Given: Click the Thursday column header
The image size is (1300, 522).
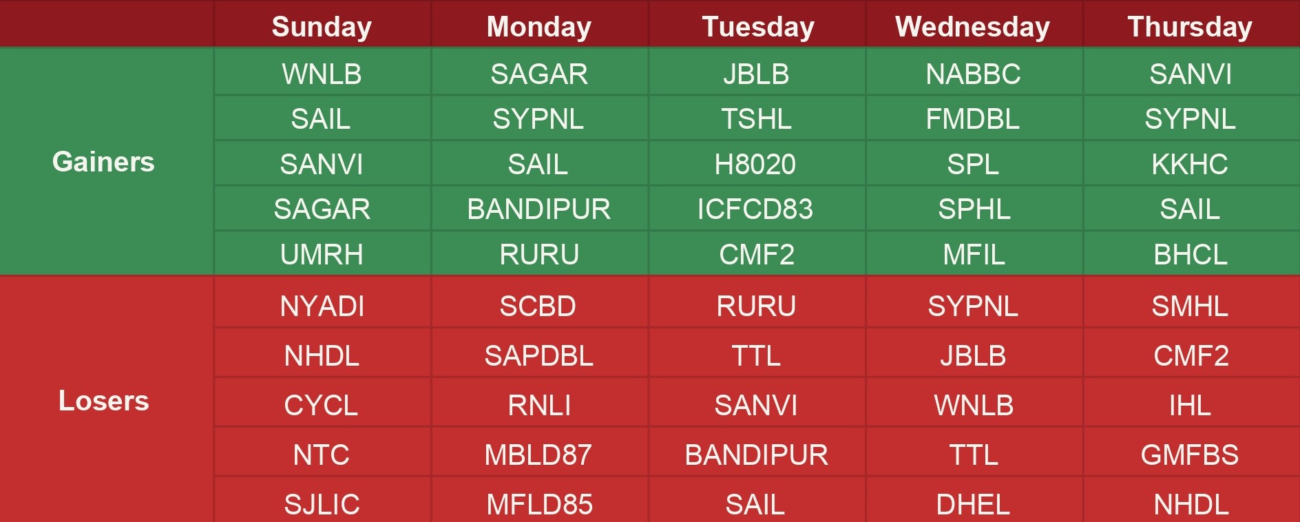Looking at the screenshot, I should (x=1190, y=27).
